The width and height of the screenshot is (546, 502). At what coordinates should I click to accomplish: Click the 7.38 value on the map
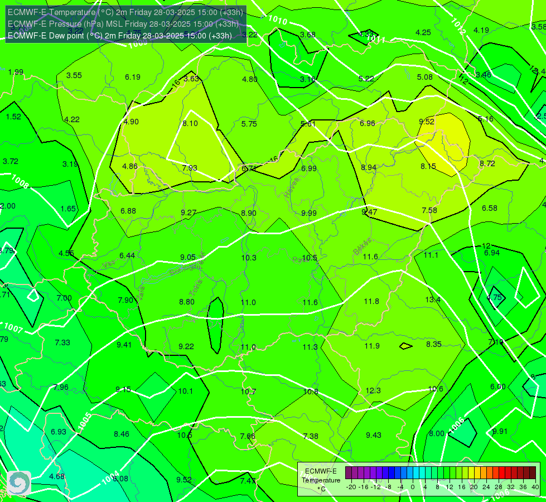tap(311, 436)
